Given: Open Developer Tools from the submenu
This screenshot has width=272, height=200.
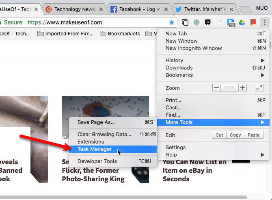Looking at the screenshot, I should (113, 161).
